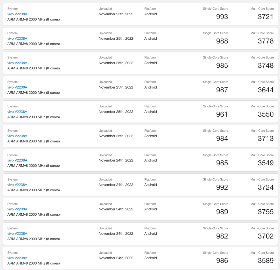Click vivo V2238A link scoring 3549 multi-core

point(17,160)
